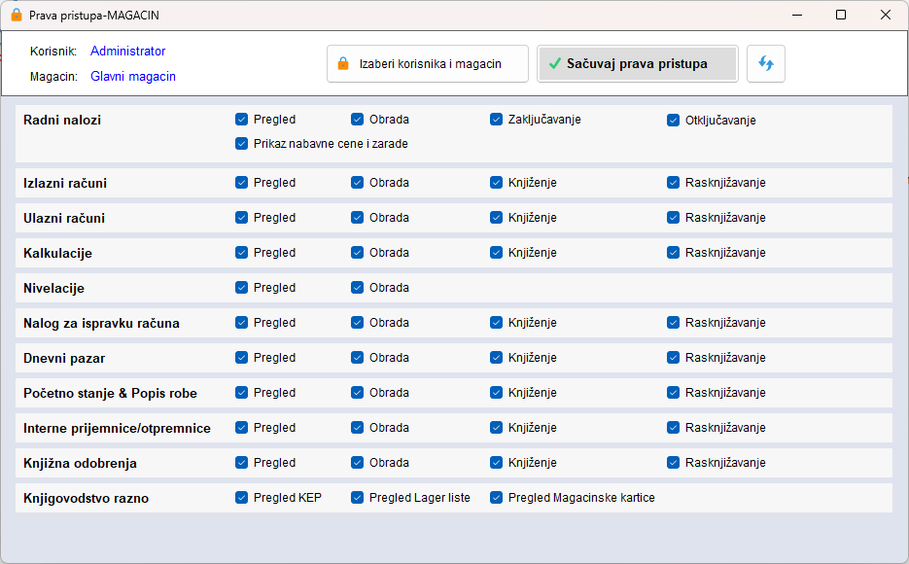
Task: Save with Sačuvaj prava pristupa button
Action: 638,64
